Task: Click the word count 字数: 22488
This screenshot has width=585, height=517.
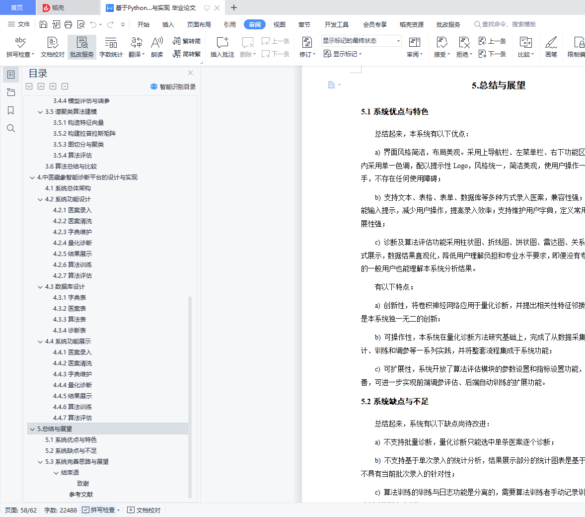Action: pos(61,510)
